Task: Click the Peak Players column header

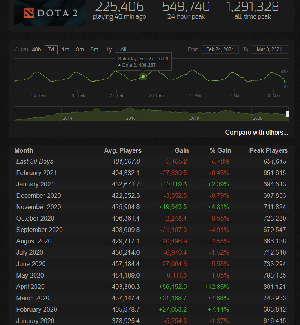Action: (269, 150)
